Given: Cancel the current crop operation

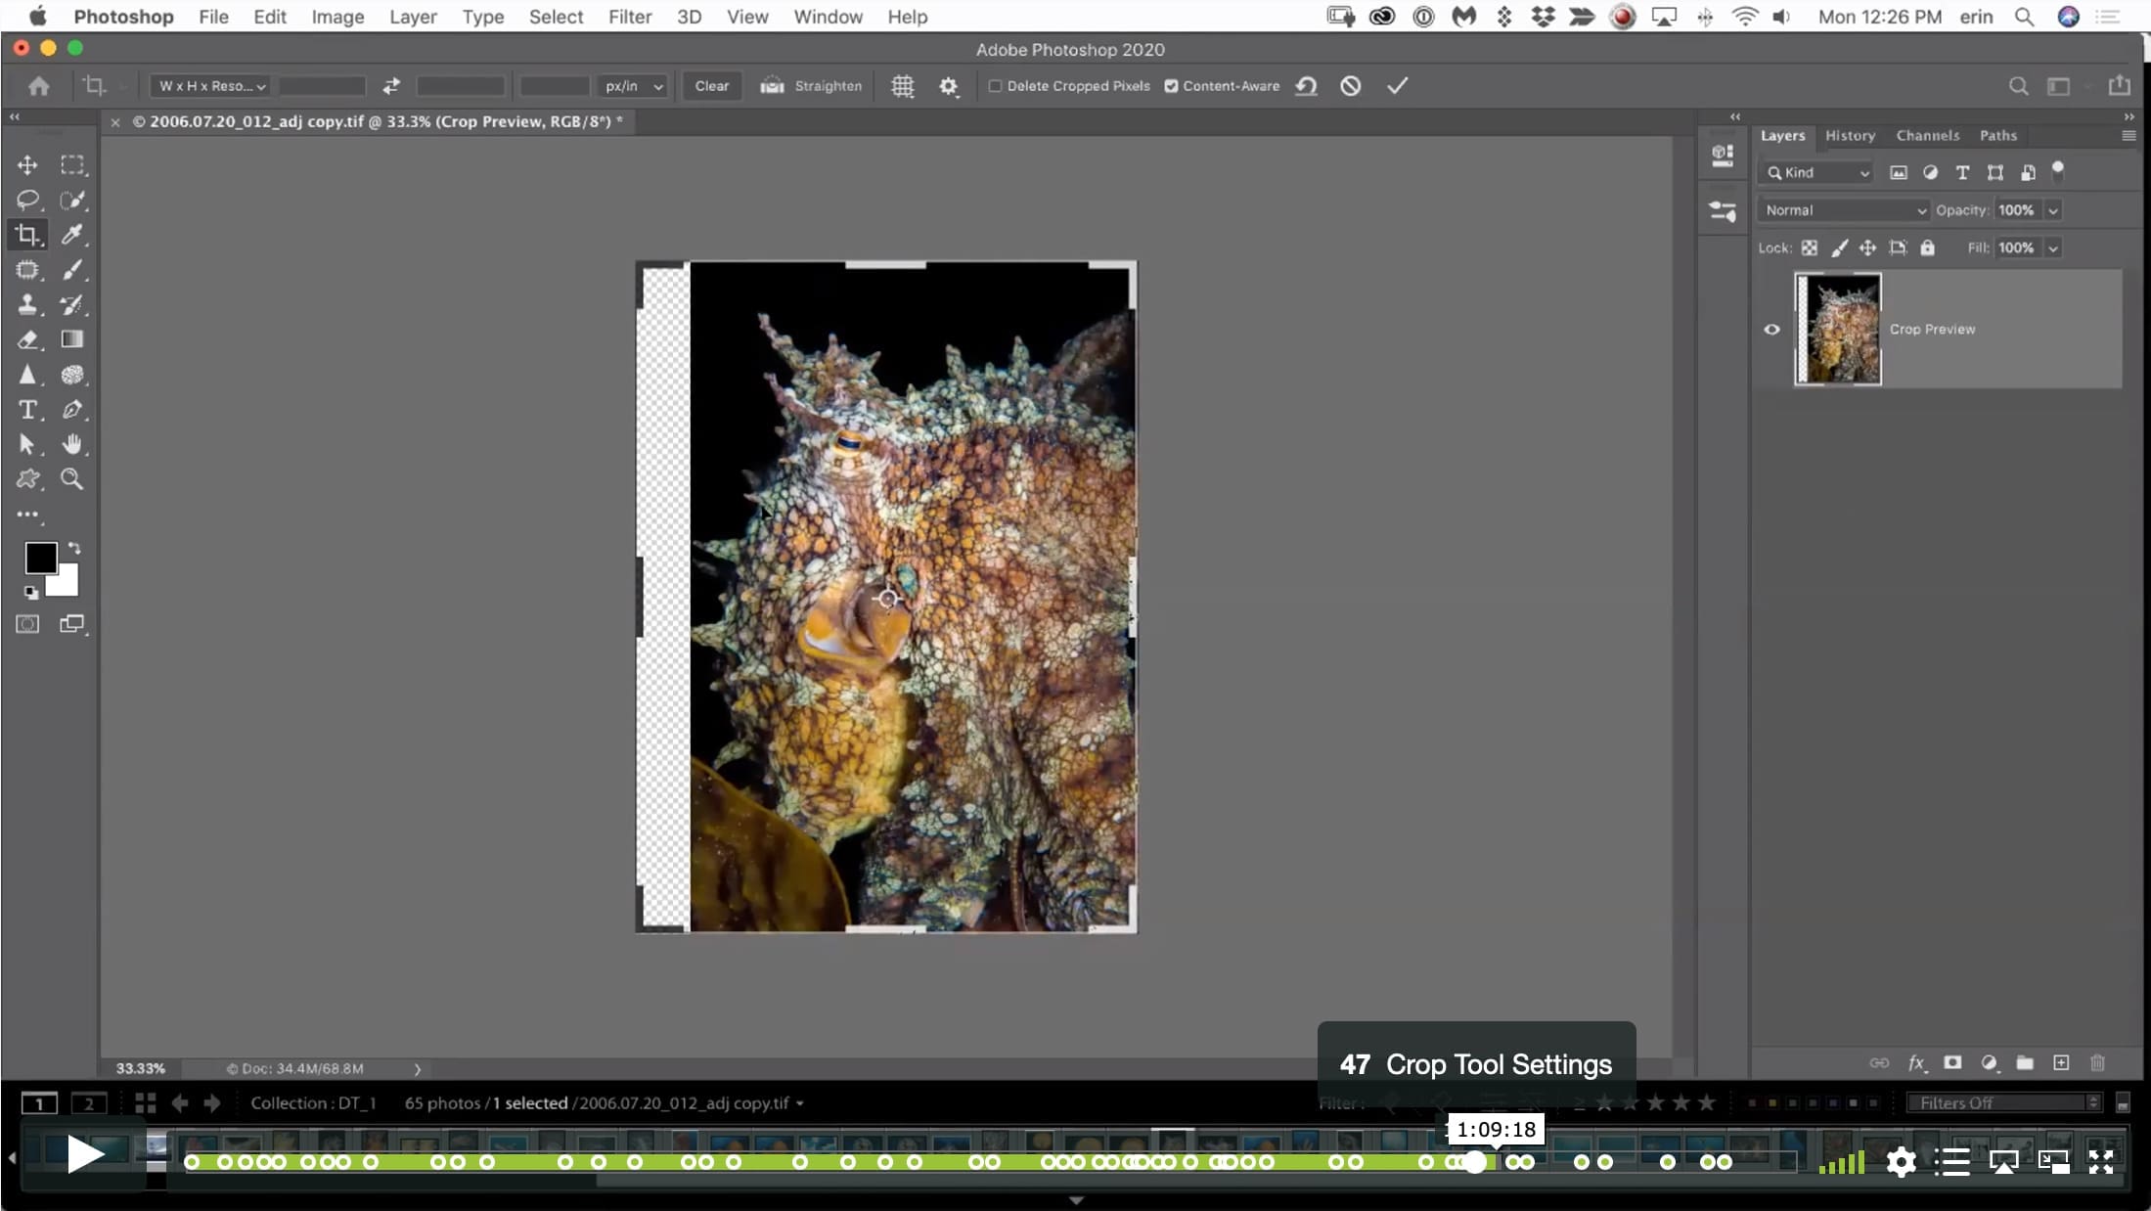Looking at the screenshot, I should 1351,86.
